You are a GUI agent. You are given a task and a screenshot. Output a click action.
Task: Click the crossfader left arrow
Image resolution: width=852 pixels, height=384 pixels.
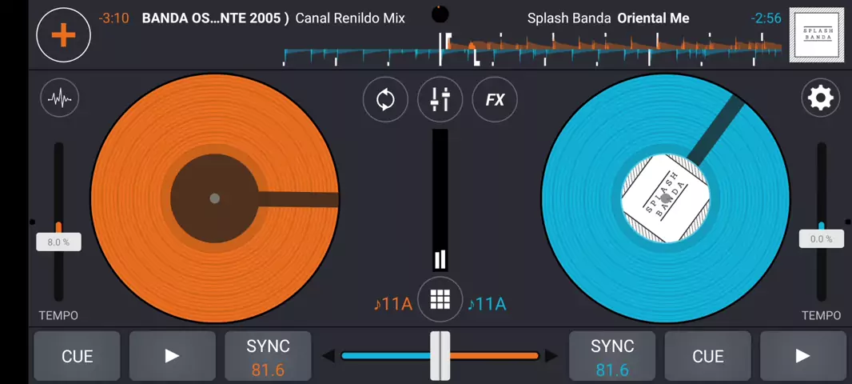click(328, 356)
